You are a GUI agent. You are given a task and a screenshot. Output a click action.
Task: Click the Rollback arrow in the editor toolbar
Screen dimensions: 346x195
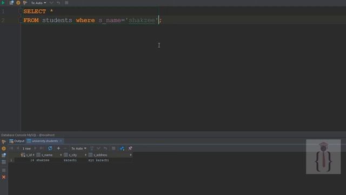58,3
